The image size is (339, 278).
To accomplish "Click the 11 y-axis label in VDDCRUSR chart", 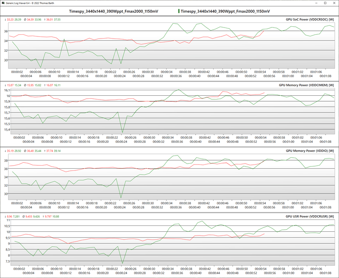I will (x=8, y=220).
